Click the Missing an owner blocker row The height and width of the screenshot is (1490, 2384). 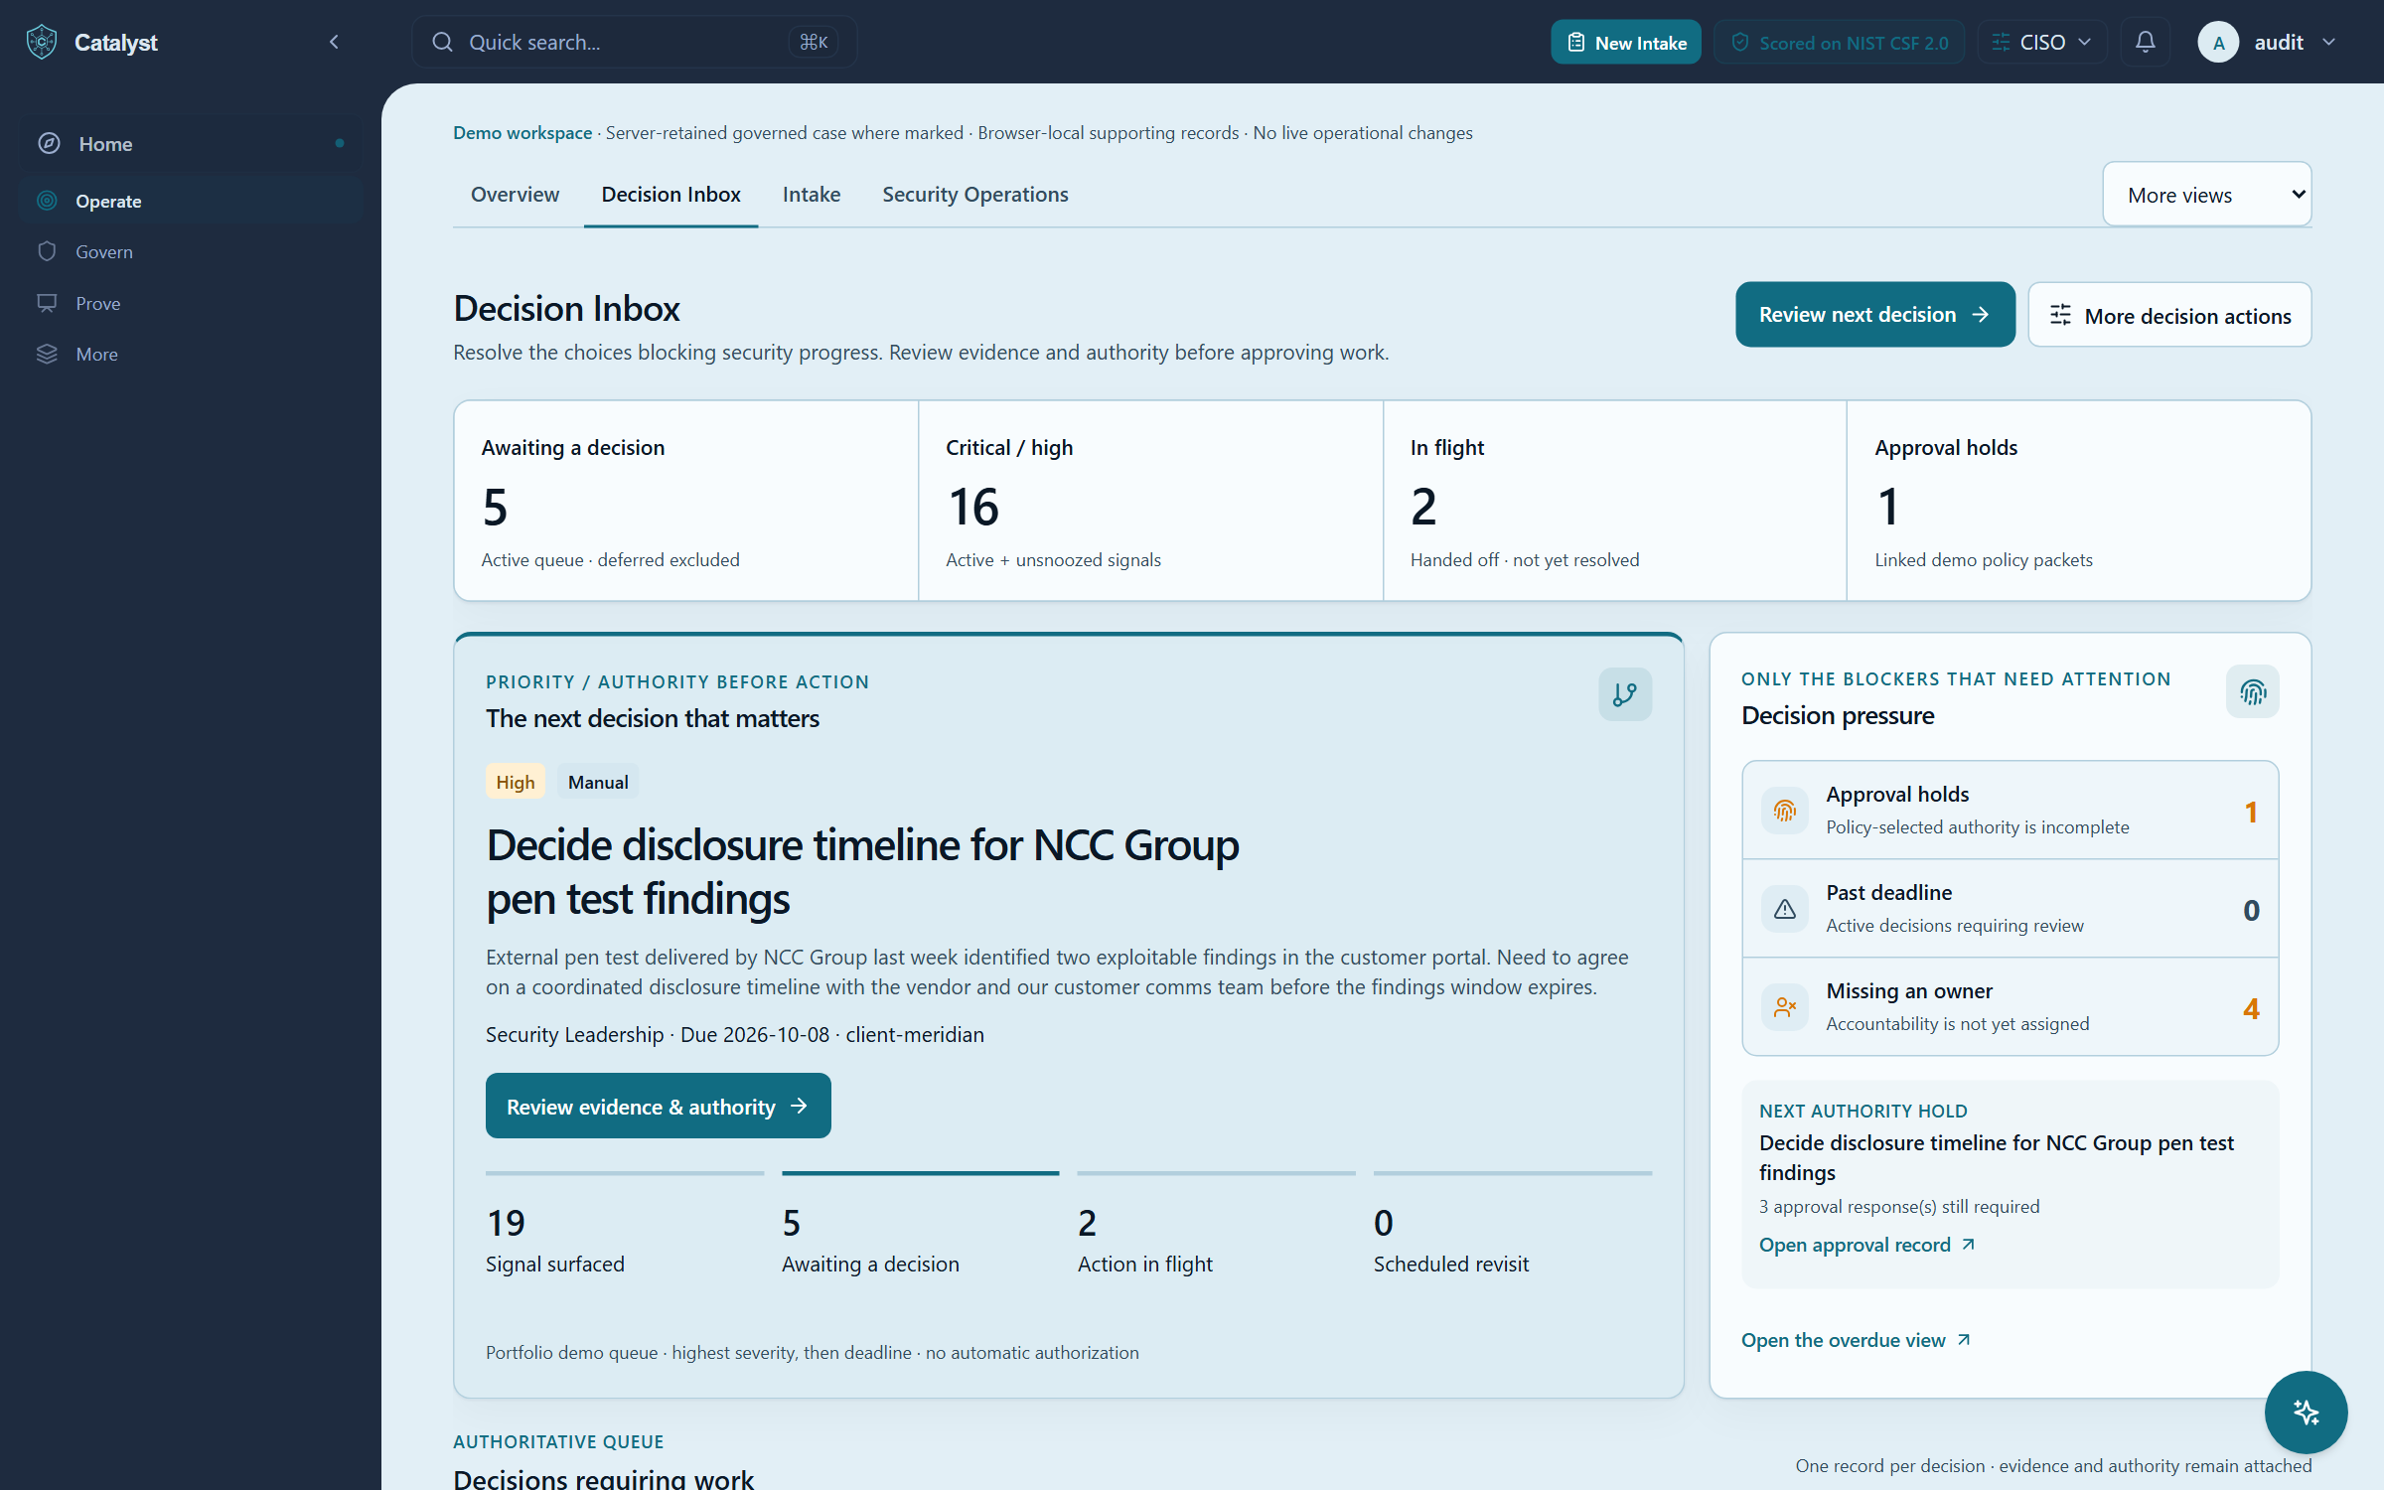(2010, 1007)
